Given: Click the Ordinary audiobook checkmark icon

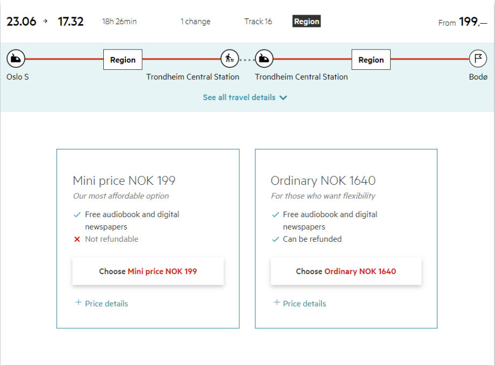Looking at the screenshot, I should (275, 214).
